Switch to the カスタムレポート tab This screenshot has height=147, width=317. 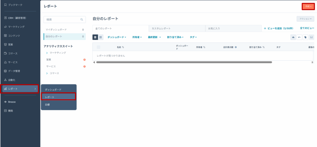(x=161, y=28)
